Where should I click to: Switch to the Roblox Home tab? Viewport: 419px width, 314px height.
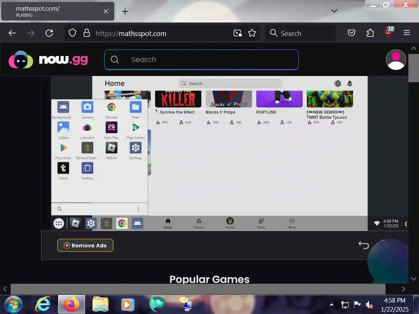[x=168, y=224]
